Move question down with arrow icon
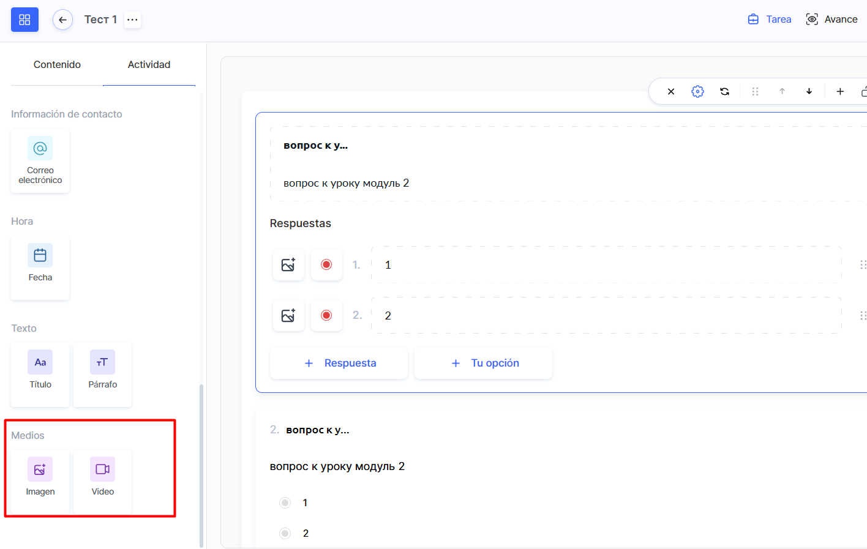This screenshot has width=867, height=549. pos(809,91)
